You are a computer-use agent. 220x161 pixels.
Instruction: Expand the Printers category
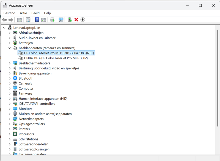[x=10, y=129]
